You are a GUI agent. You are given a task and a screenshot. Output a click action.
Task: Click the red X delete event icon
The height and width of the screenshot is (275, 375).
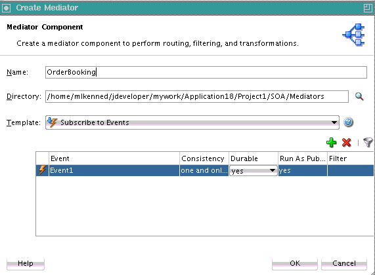347,142
